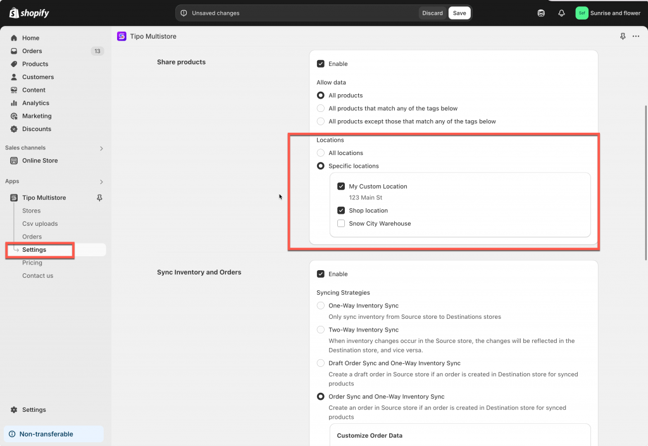Choose Two-Way Inventory Sync strategy

click(x=321, y=330)
